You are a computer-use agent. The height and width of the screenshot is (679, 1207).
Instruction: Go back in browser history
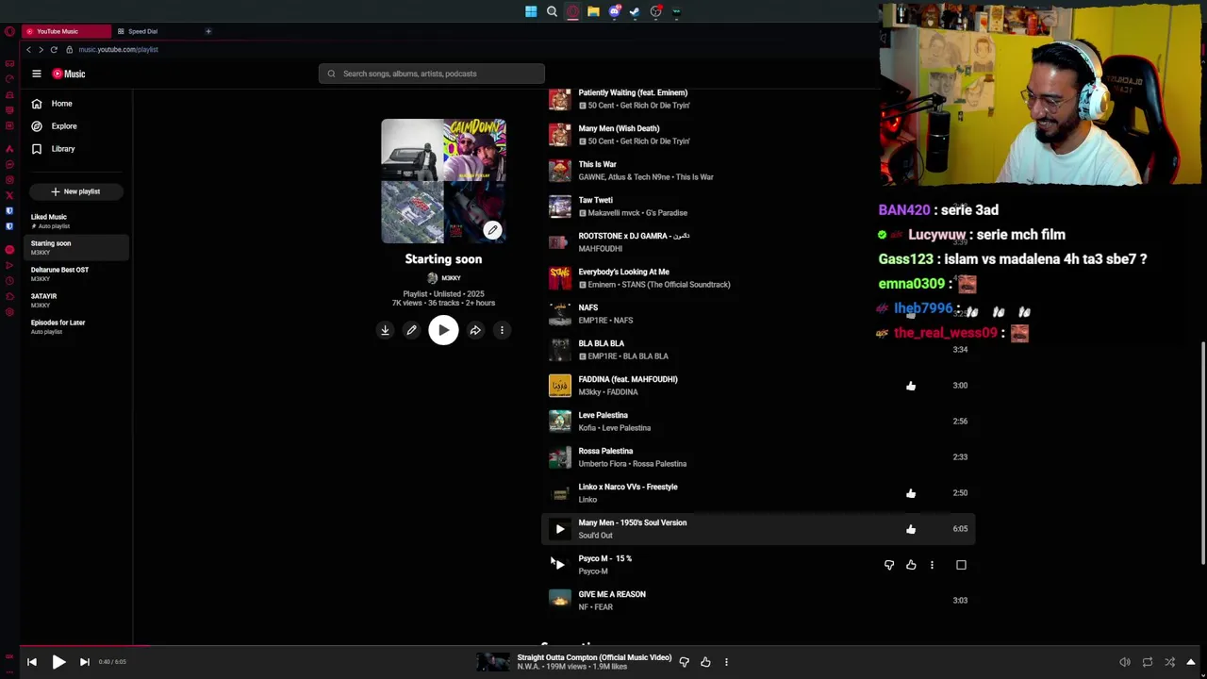coord(28,49)
